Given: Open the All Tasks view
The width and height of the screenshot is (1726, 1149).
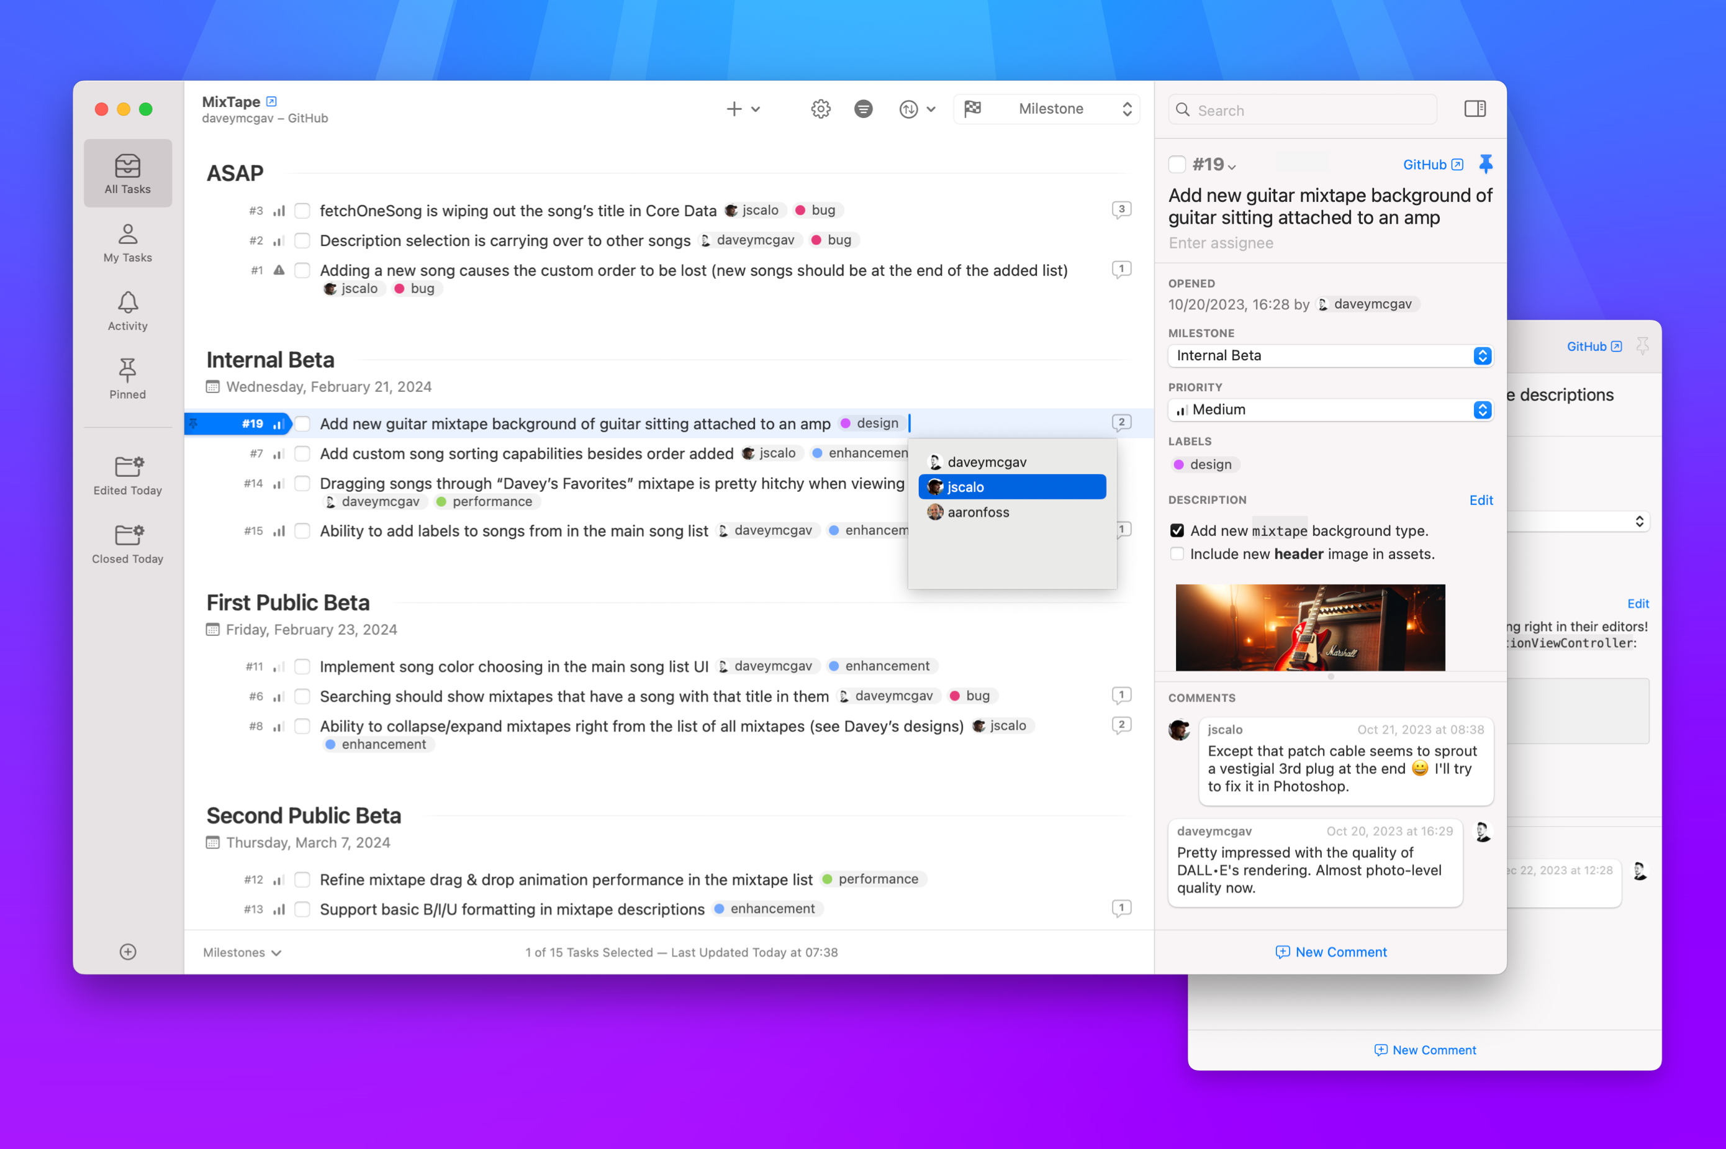Looking at the screenshot, I should (x=127, y=174).
